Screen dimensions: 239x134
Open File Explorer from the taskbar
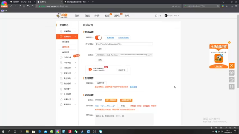[x=27, y=131]
